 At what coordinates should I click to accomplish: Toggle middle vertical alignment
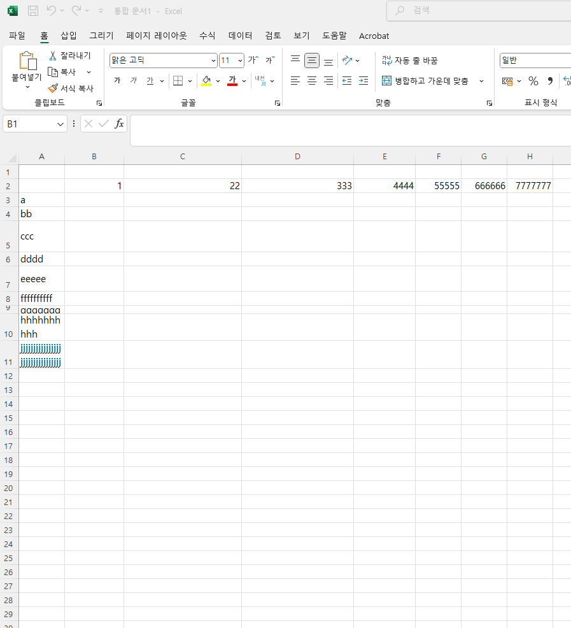point(311,61)
